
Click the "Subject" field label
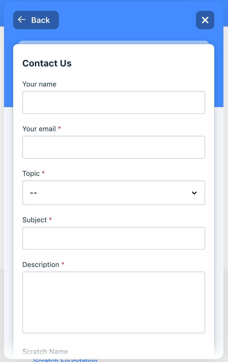pos(35,220)
